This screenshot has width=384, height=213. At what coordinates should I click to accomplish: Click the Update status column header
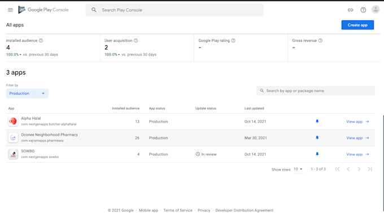coord(206,108)
